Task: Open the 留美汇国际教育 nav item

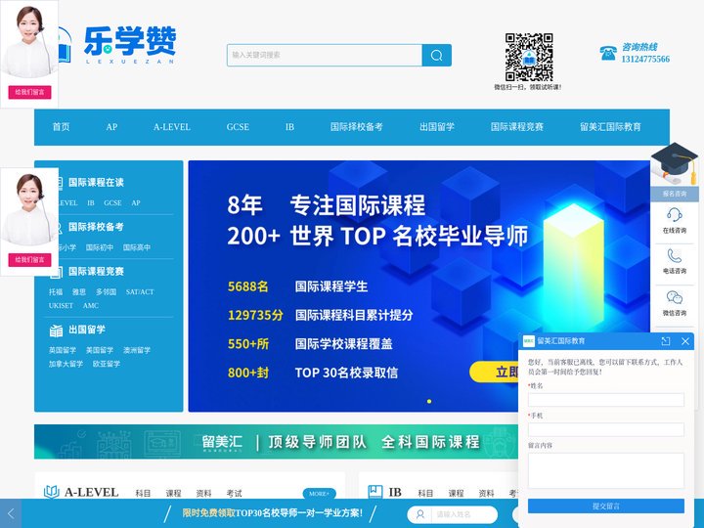Action: (610, 127)
